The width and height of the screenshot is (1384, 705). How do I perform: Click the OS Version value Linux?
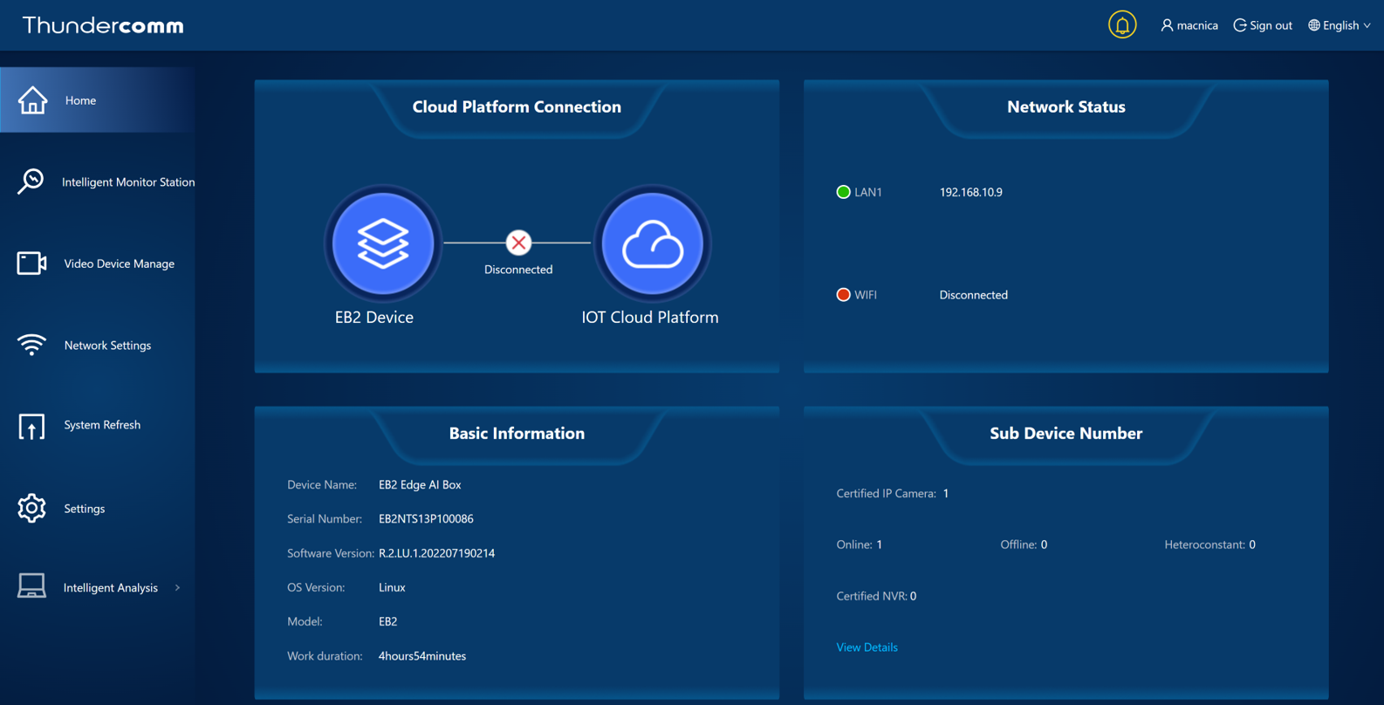click(x=392, y=587)
